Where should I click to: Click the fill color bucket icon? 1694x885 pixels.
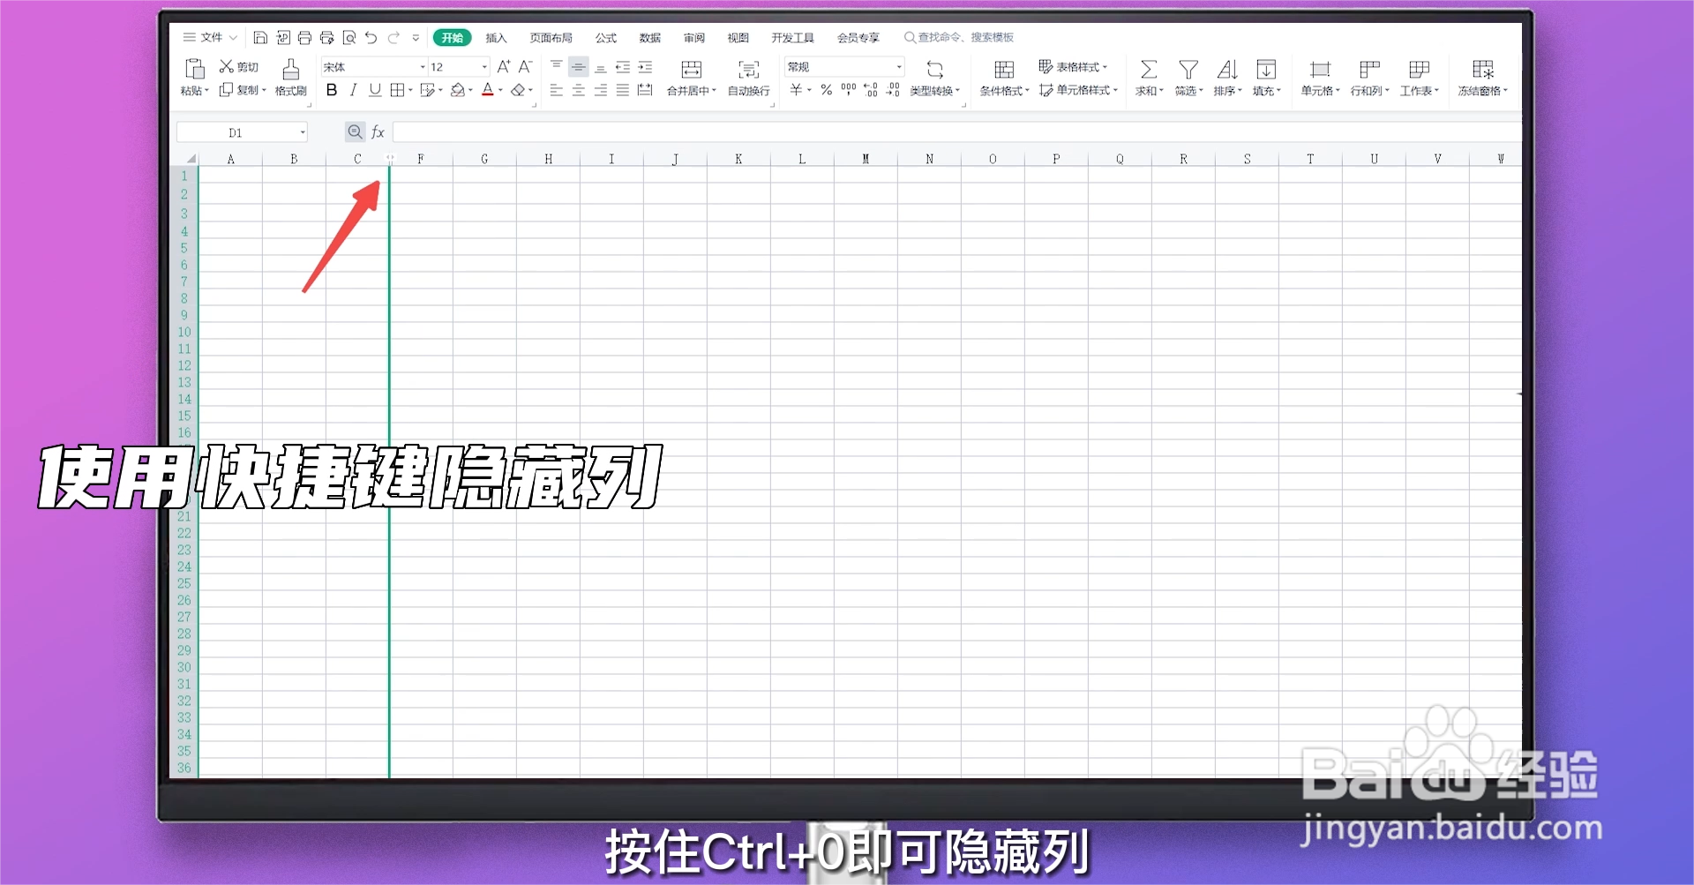[457, 90]
